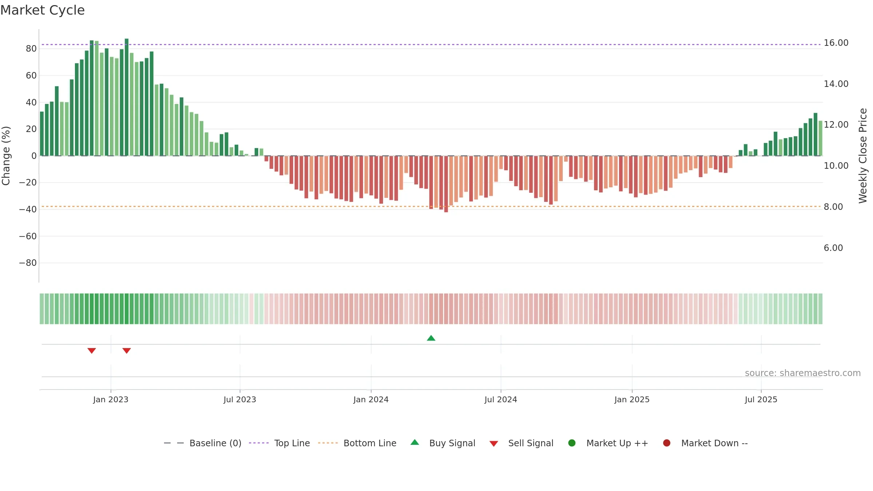Click the final light green heat strip segment
Viewport: 873px width, 491px height.
tap(820, 309)
